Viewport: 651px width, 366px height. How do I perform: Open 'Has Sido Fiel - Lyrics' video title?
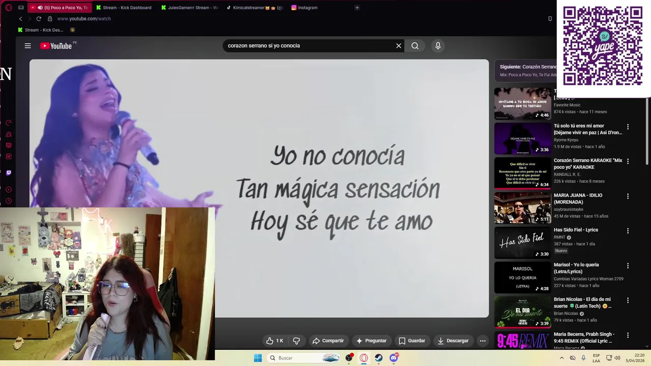click(x=576, y=230)
